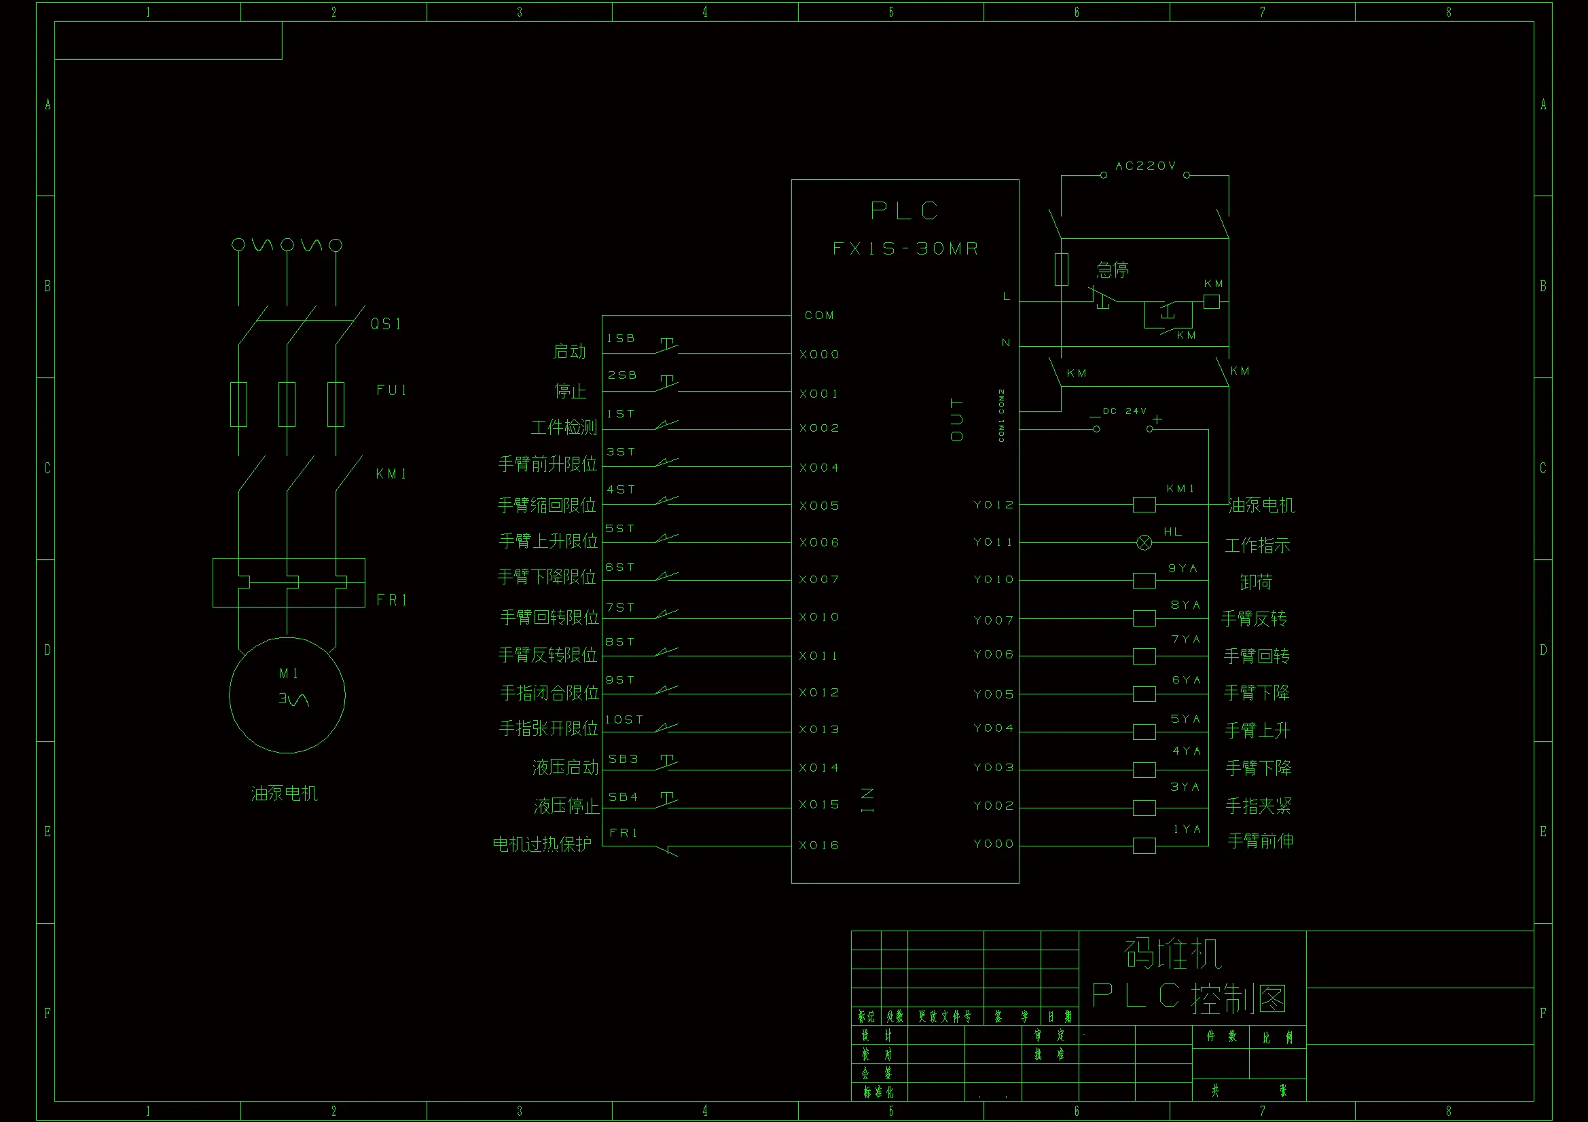Click the M1 motor circle symbol
The height and width of the screenshot is (1122, 1588).
click(287, 695)
